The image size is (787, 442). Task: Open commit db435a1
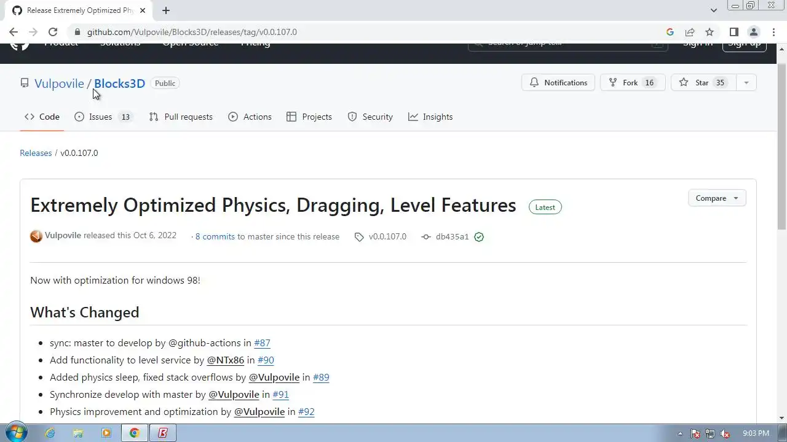(452, 236)
